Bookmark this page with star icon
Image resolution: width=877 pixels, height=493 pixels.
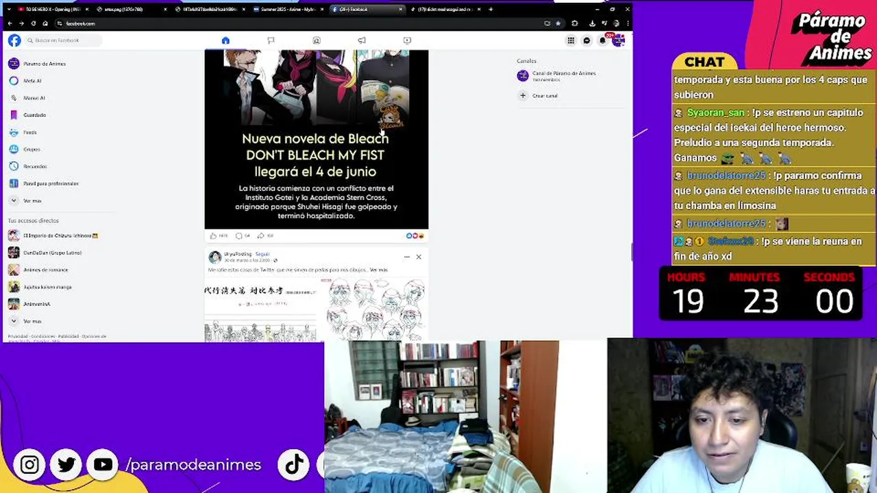pyautogui.click(x=558, y=23)
